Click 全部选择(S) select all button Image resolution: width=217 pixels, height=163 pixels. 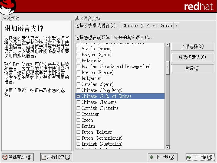tap(192, 47)
